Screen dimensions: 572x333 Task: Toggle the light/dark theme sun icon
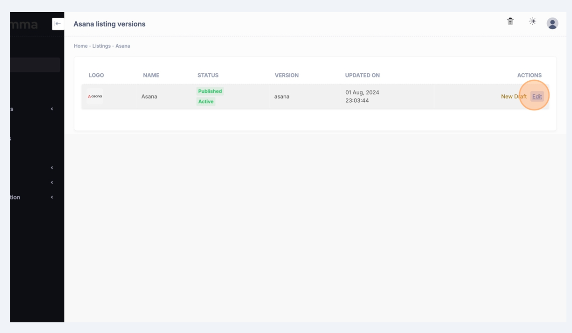(x=532, y=21)
